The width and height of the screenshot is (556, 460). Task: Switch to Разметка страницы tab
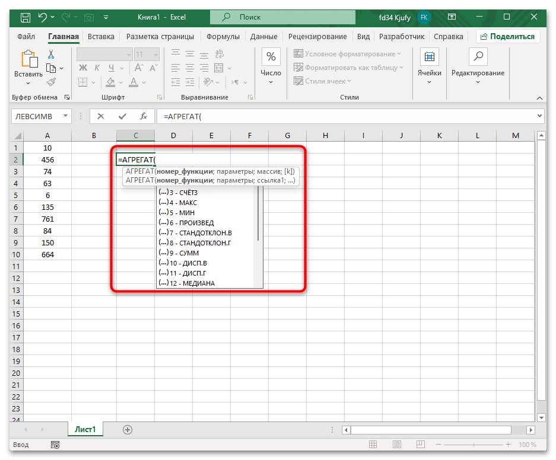160,37
